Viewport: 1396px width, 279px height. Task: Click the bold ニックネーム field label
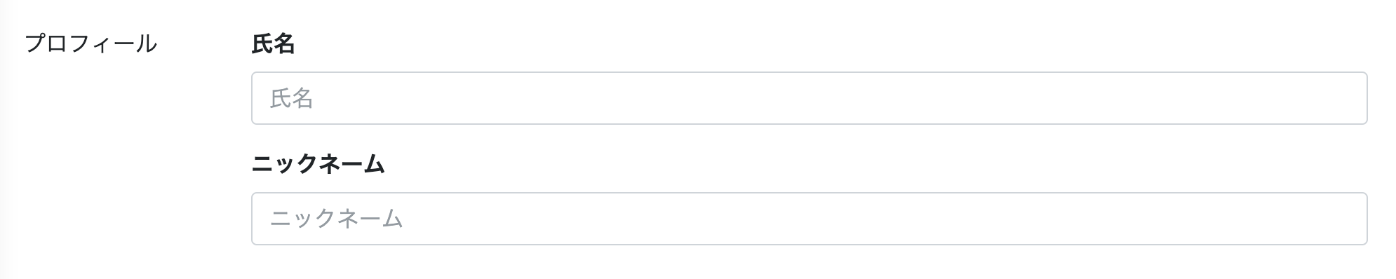tap(318, 165)
